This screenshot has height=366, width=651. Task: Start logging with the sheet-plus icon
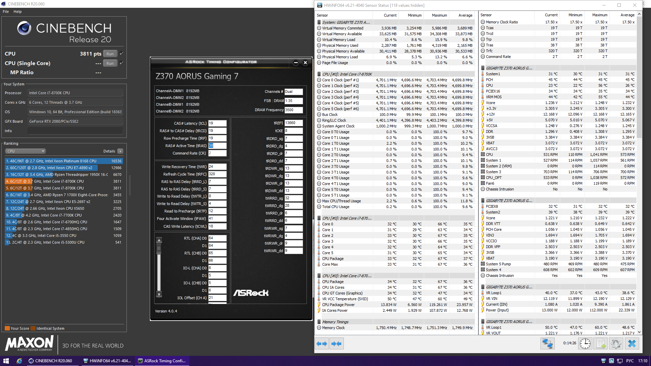[x=601, y=344]
